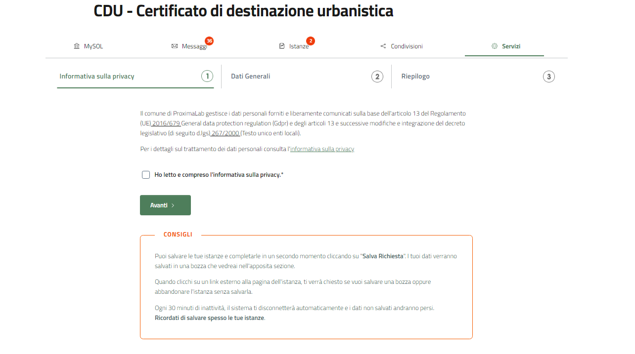Click the red 36 badge on Messaggi
Viewport: 635px width, 354px height.
(x=209, y=41)
